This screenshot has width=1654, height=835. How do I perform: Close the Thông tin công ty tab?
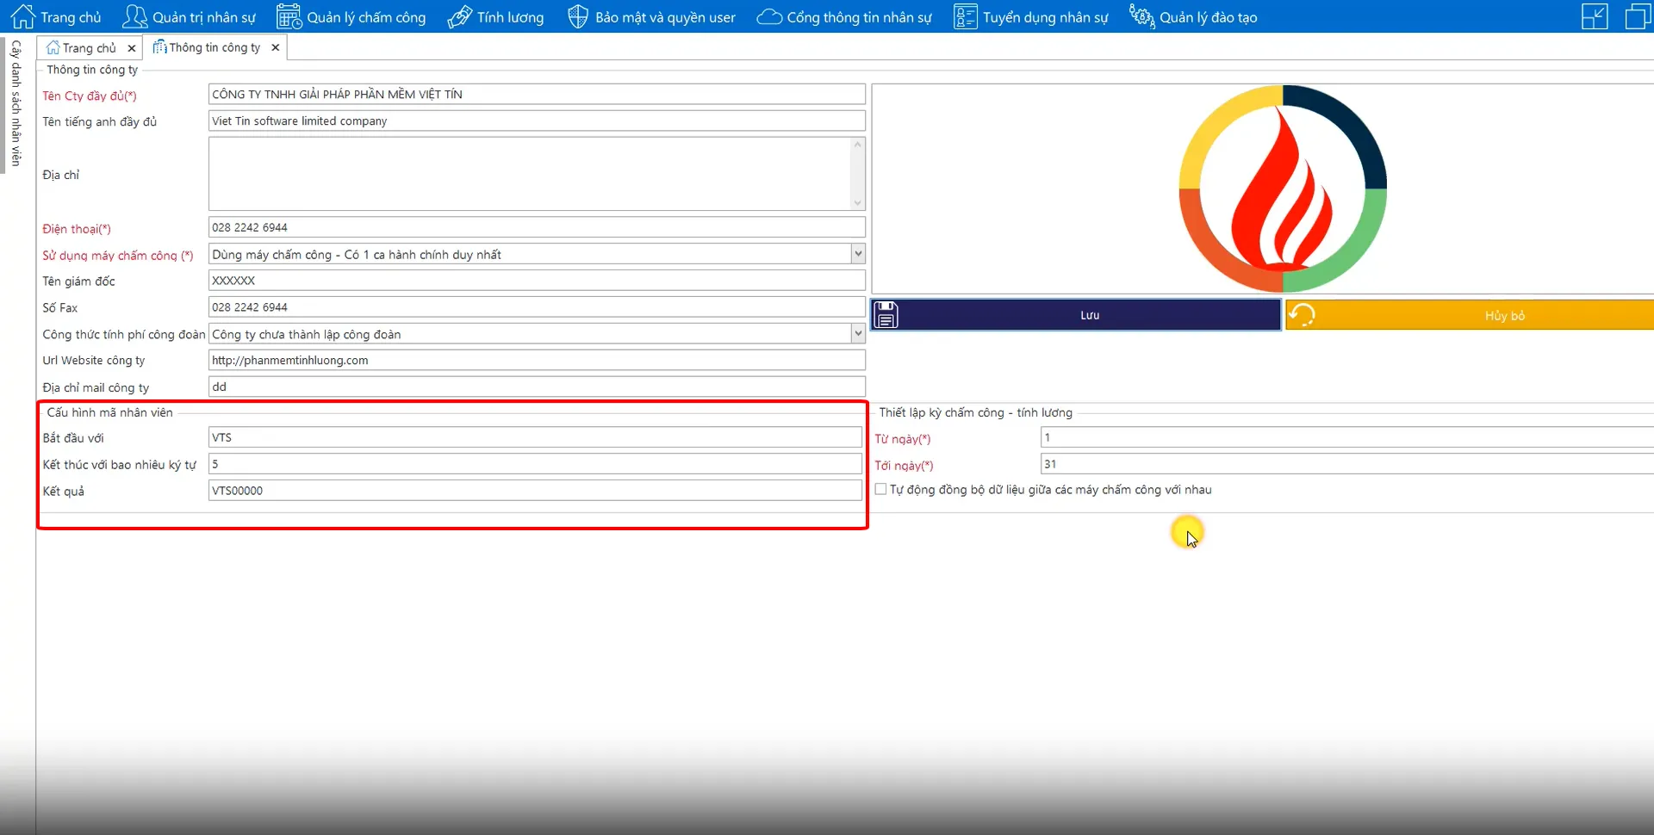coord(275,47)
